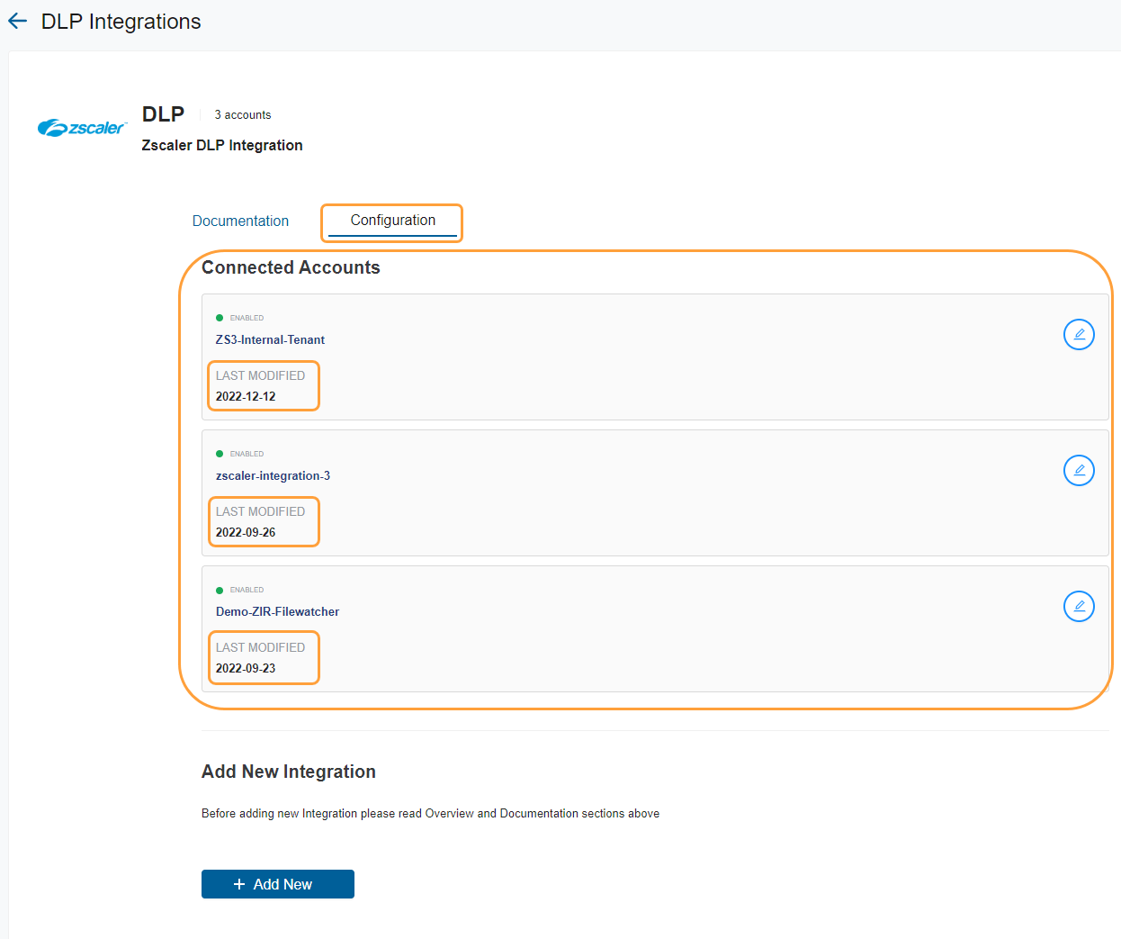1121x939 pixels.
Task: Open the ZS3-Internal-Tenant account name
Action: pos(270,339)
